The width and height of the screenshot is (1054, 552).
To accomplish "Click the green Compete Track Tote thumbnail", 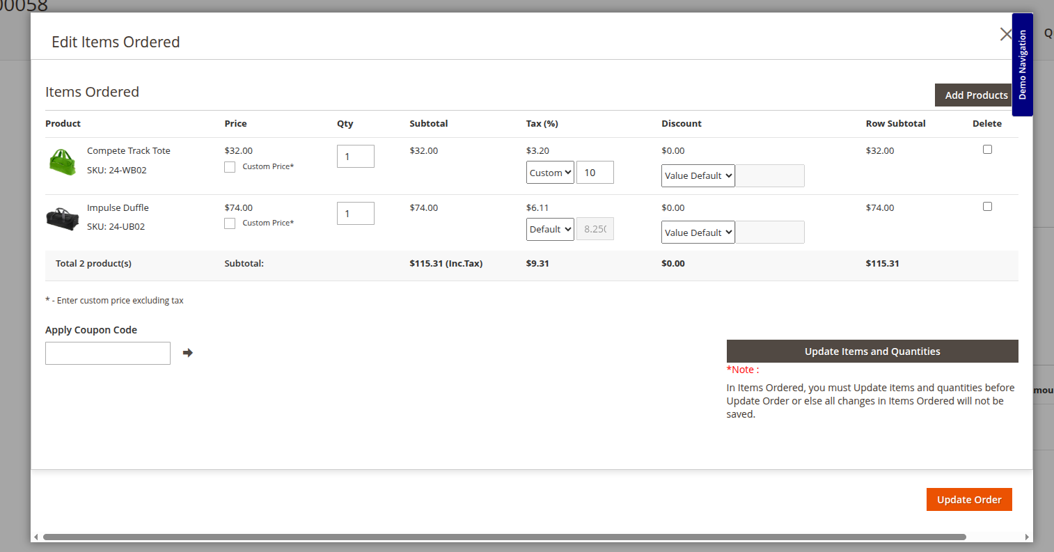I will (x=62, y=161).
